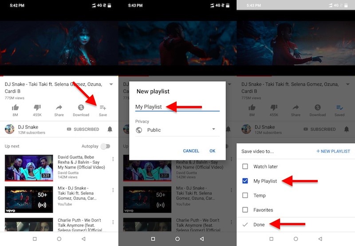Check the Temp playlist checkbox
355x246 pixels.
click(245, 195)
